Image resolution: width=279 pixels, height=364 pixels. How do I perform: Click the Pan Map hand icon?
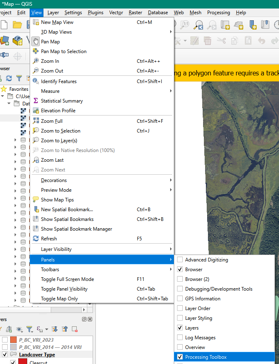point(36,42)
